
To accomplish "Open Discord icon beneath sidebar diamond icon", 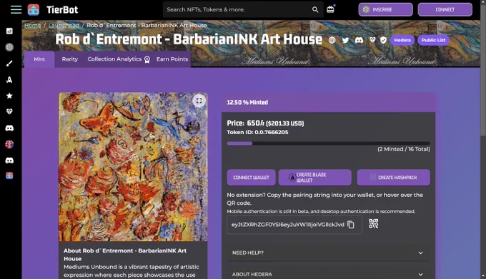I will [x=9, y=128].
